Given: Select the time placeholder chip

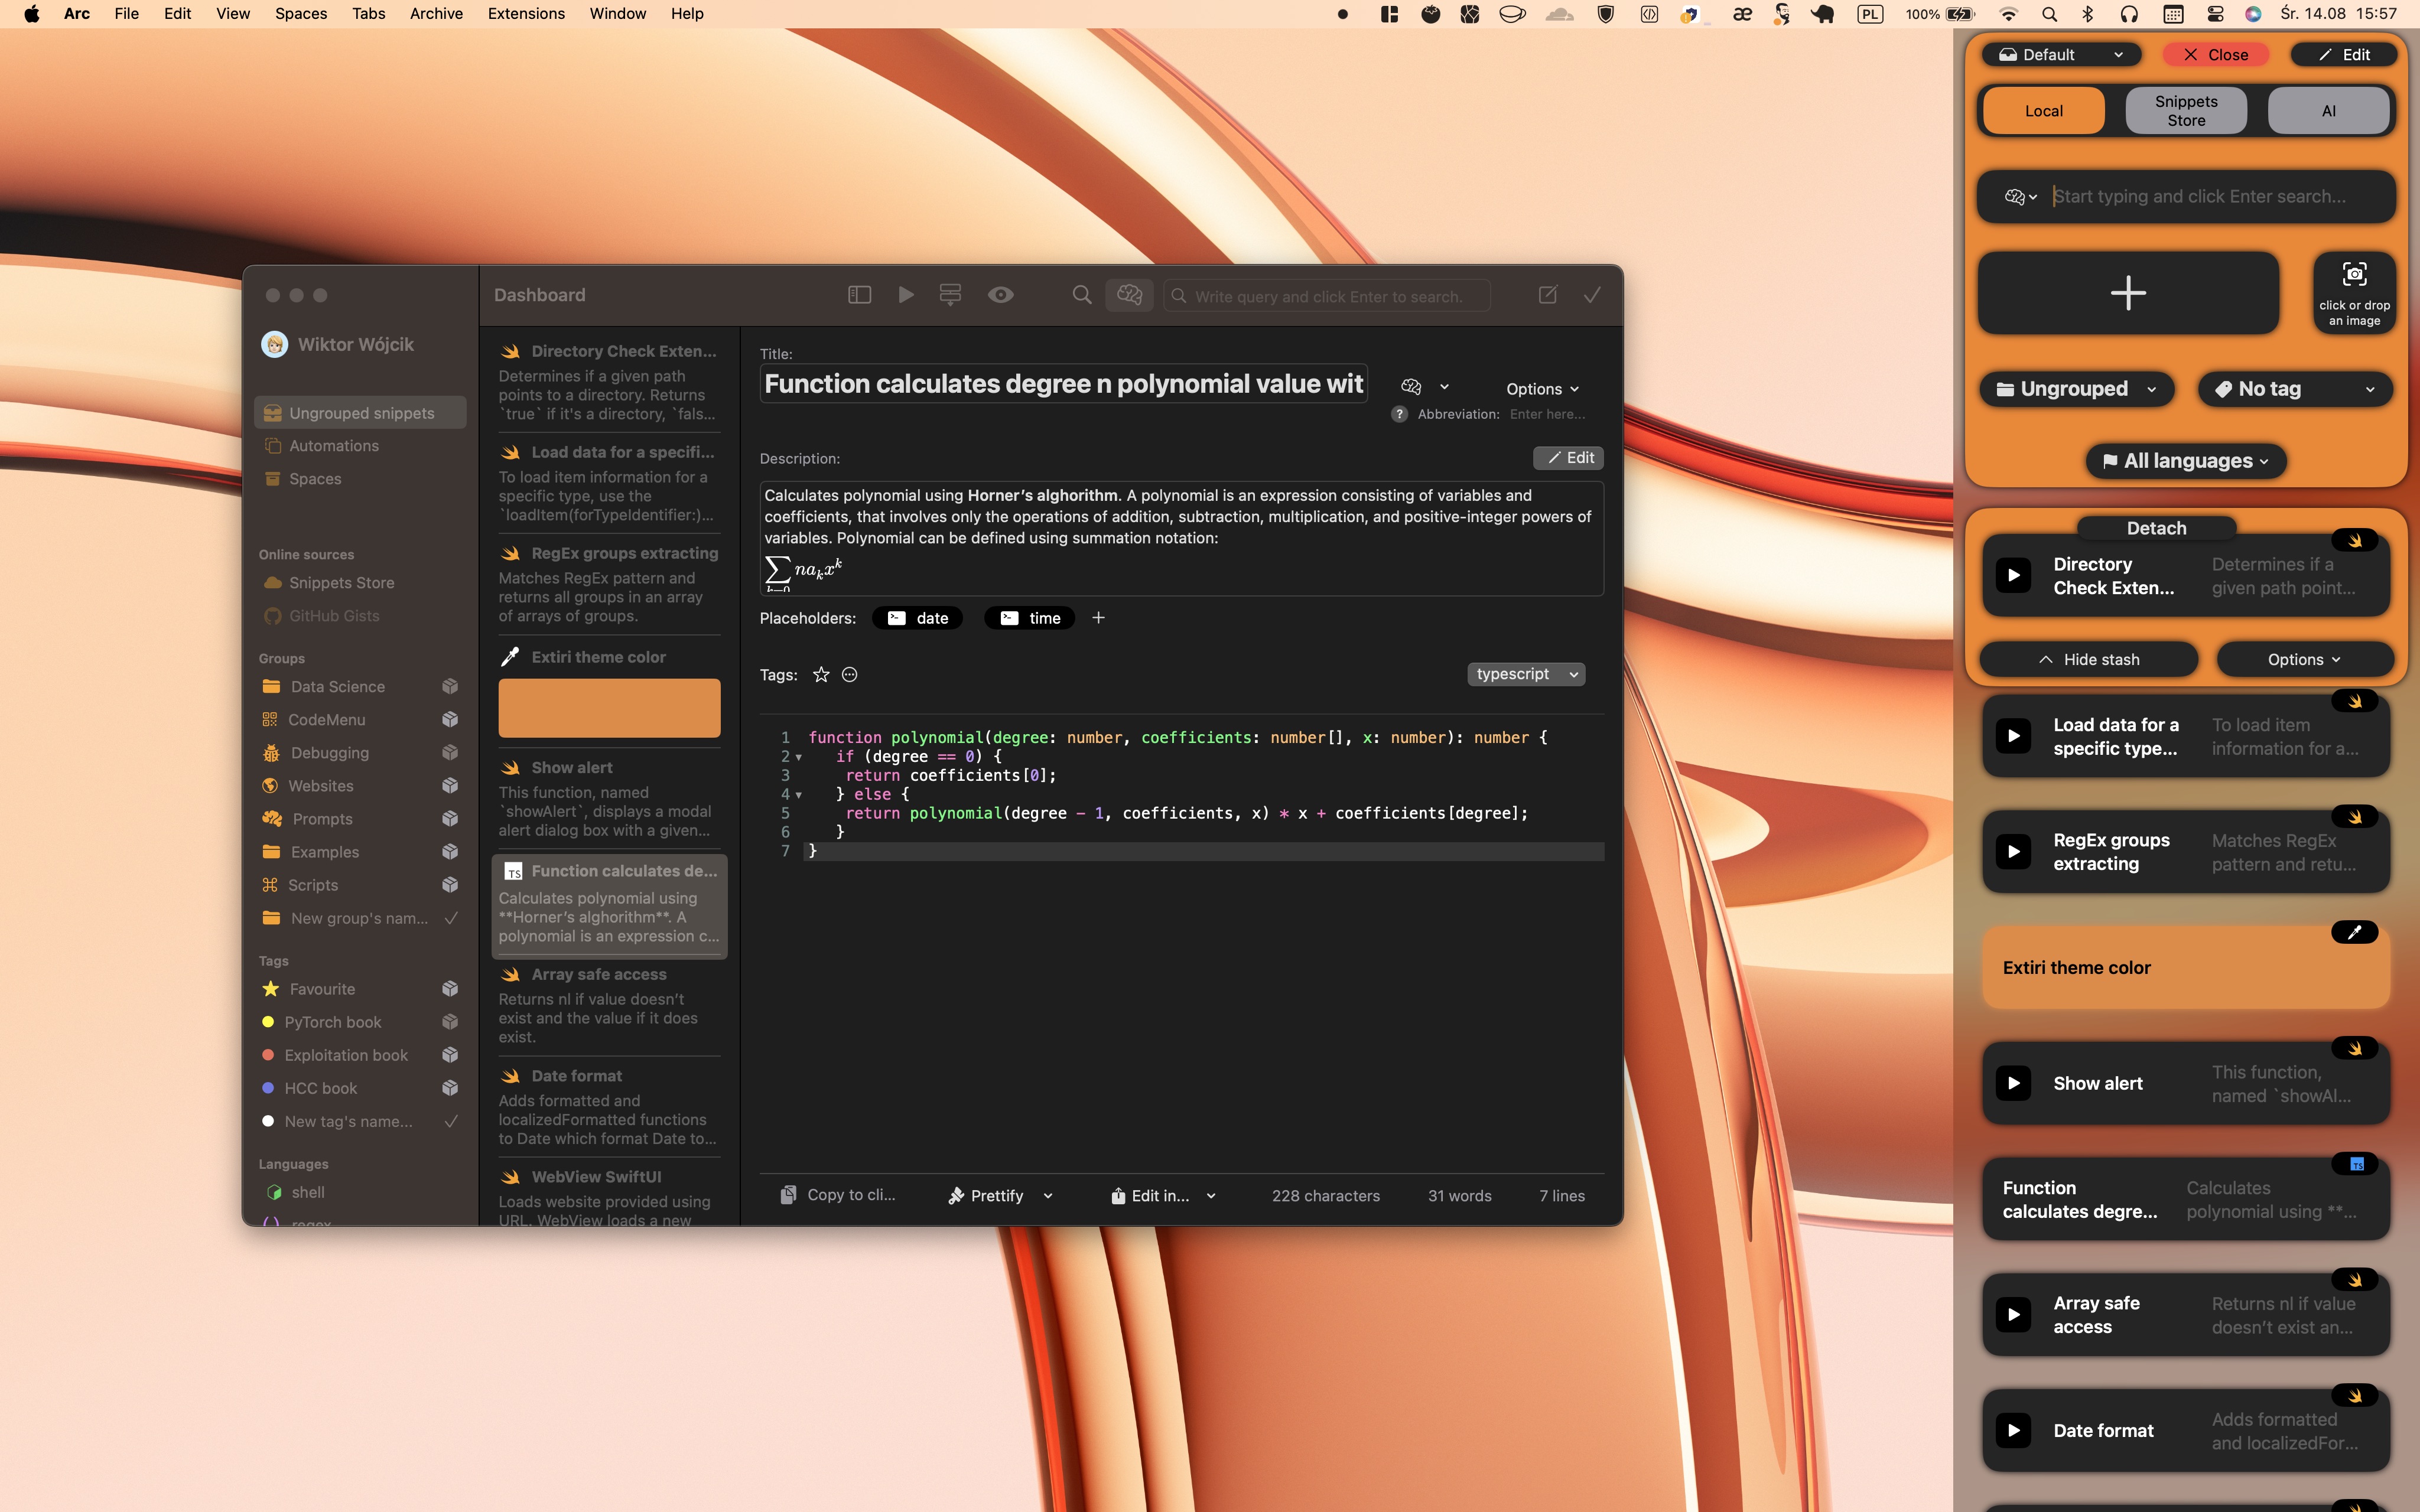Looking at the screenshot, I should (x=1030, y=618).
